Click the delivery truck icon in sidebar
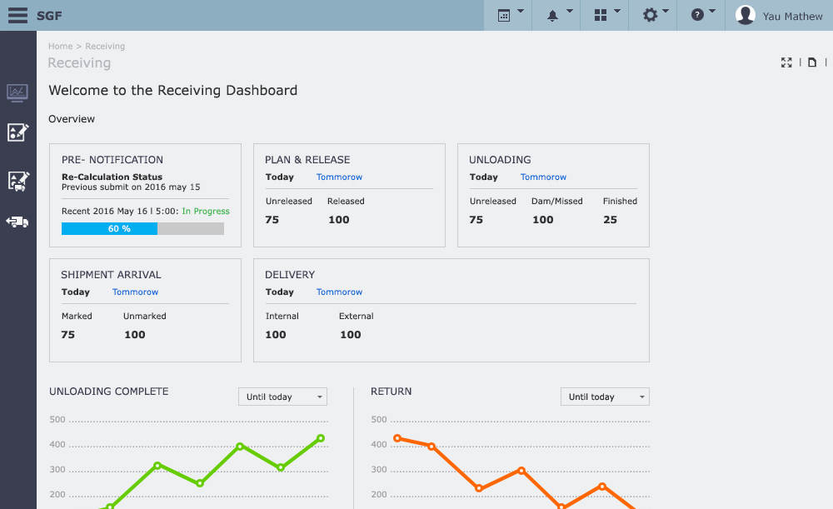The height and width of the screenshot is (509, 833). [x=17, y=222]
